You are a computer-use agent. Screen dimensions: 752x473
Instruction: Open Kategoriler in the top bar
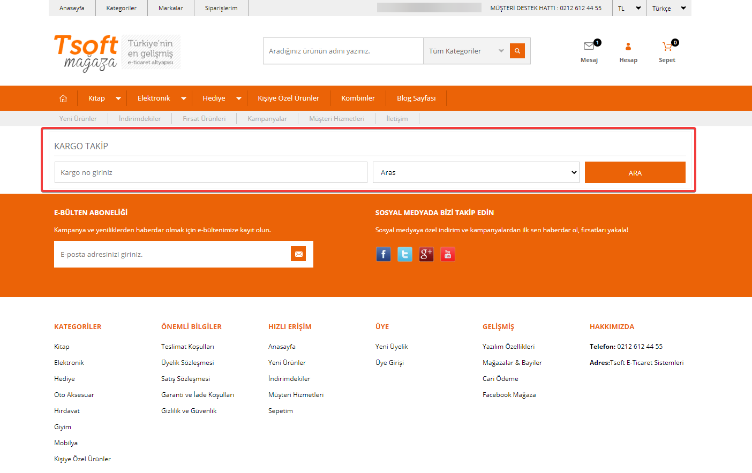122,8
